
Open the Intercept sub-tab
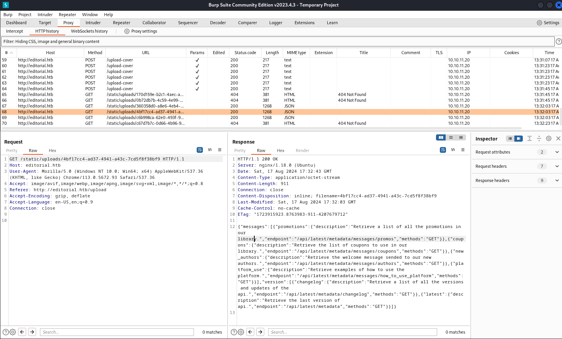click(x=15, y=31)
